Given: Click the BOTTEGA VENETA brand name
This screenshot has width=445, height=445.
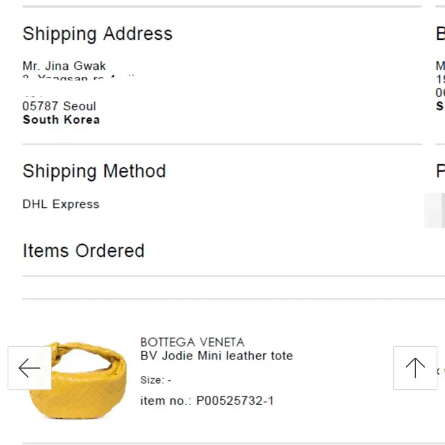Looking at the screenshot, I should point(193,342).
